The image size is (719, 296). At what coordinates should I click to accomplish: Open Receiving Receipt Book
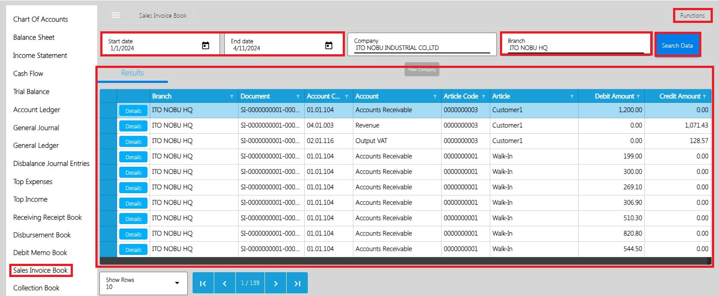point(48,217)
